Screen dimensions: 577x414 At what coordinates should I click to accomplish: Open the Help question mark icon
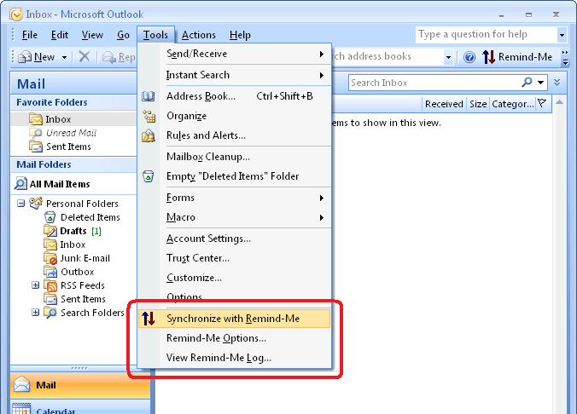click(469, 57)
